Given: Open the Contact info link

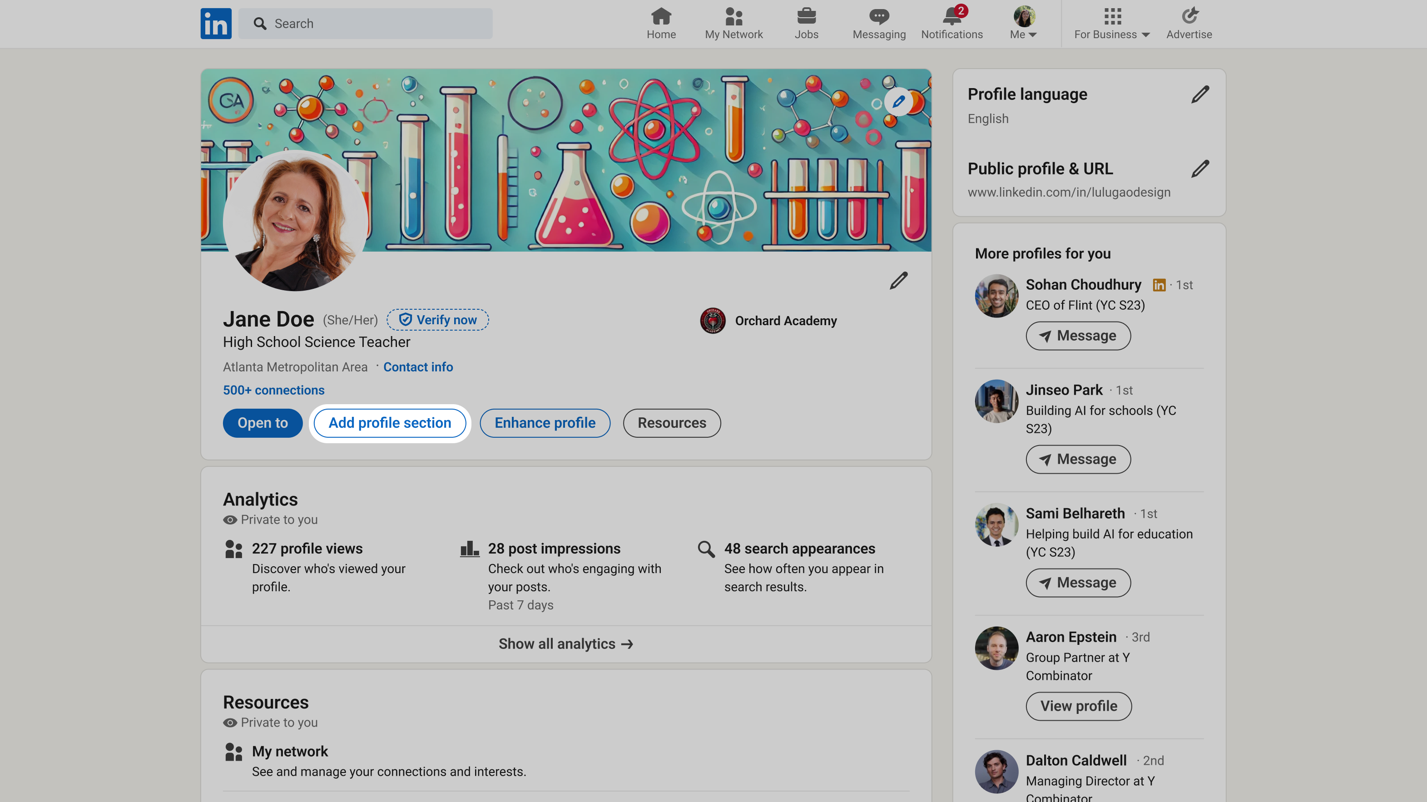Looking at the screenshot, I should tap(418, 367).
